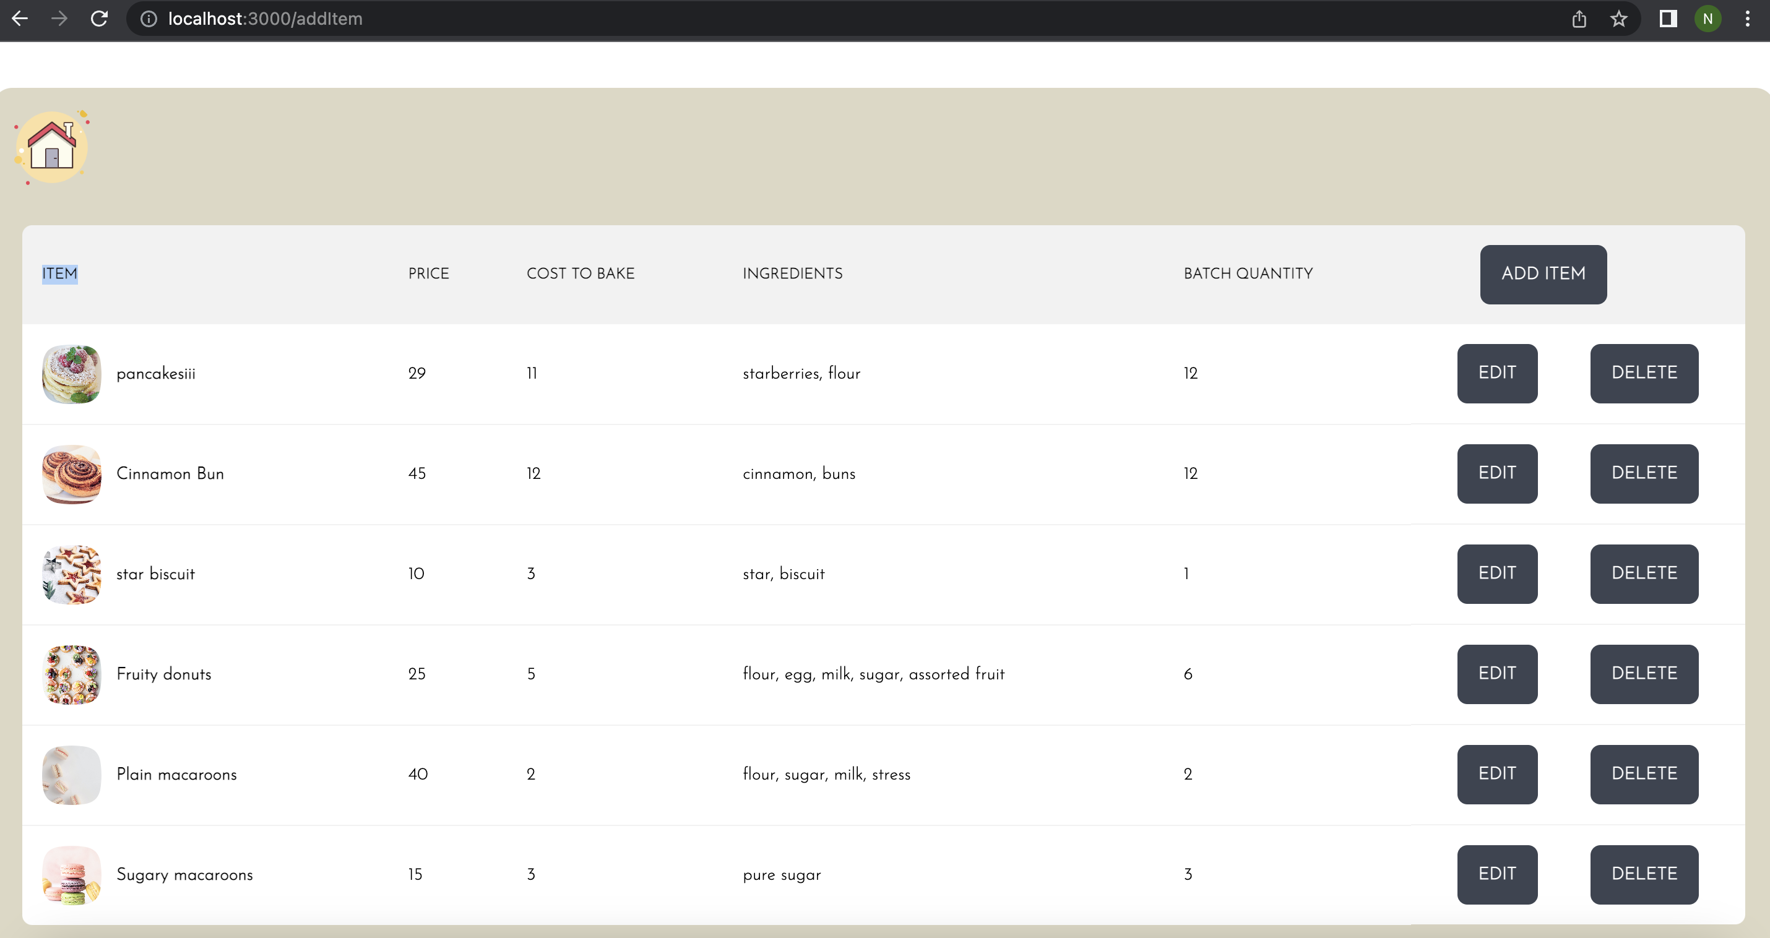This screenshot has height=938, width=1770.
Task: Click the ADD ITEM button
Action: (x=1543, y=274)
